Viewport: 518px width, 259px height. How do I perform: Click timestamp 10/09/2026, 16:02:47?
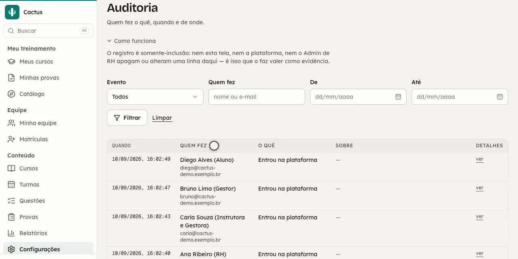pos(141,188)
